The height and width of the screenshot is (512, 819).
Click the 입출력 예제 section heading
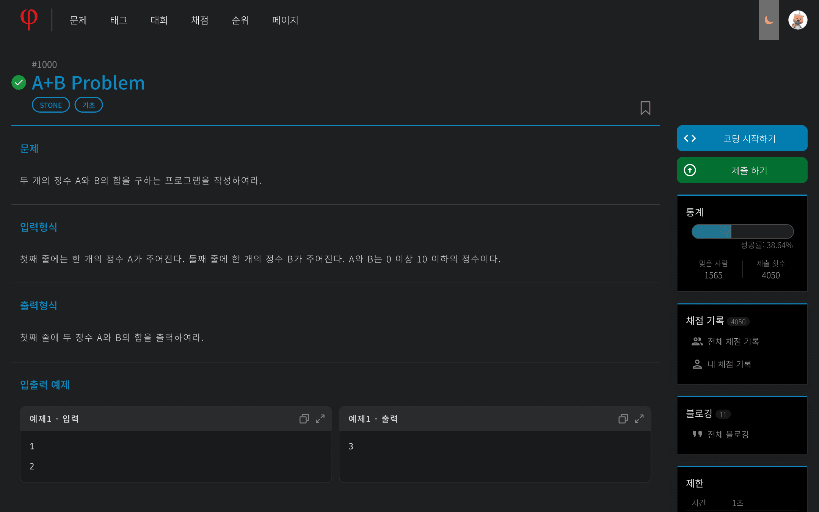click(45, 385)
